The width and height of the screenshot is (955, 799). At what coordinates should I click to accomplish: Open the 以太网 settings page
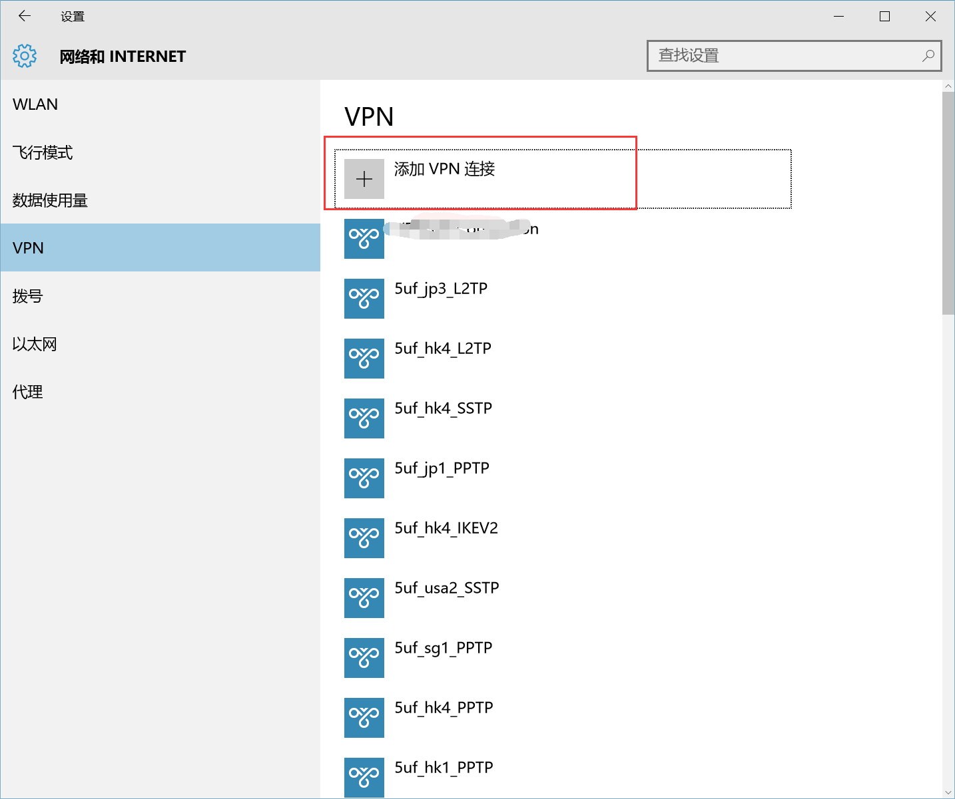[35, 344]
